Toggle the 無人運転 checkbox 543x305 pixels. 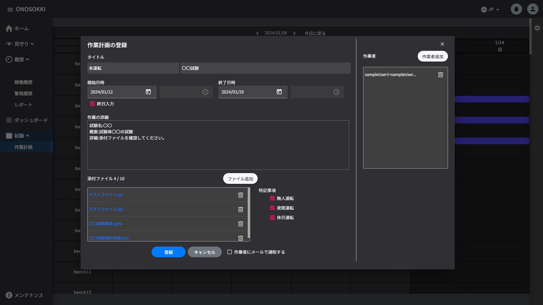coord(272,198)
